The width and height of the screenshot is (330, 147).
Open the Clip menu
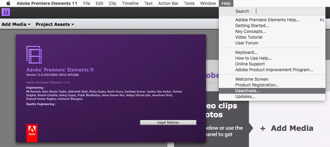coord(112,3)
